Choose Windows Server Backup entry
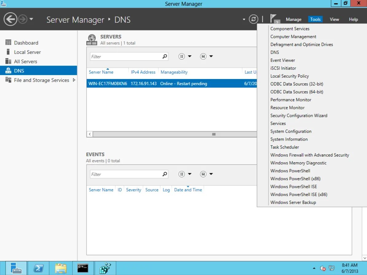The image size is (367, 275). click(293, 202)
